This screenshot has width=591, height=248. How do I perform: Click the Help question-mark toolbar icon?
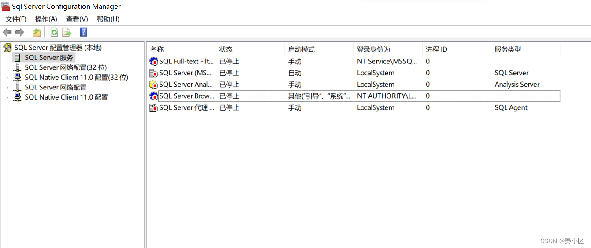(83, 32)
